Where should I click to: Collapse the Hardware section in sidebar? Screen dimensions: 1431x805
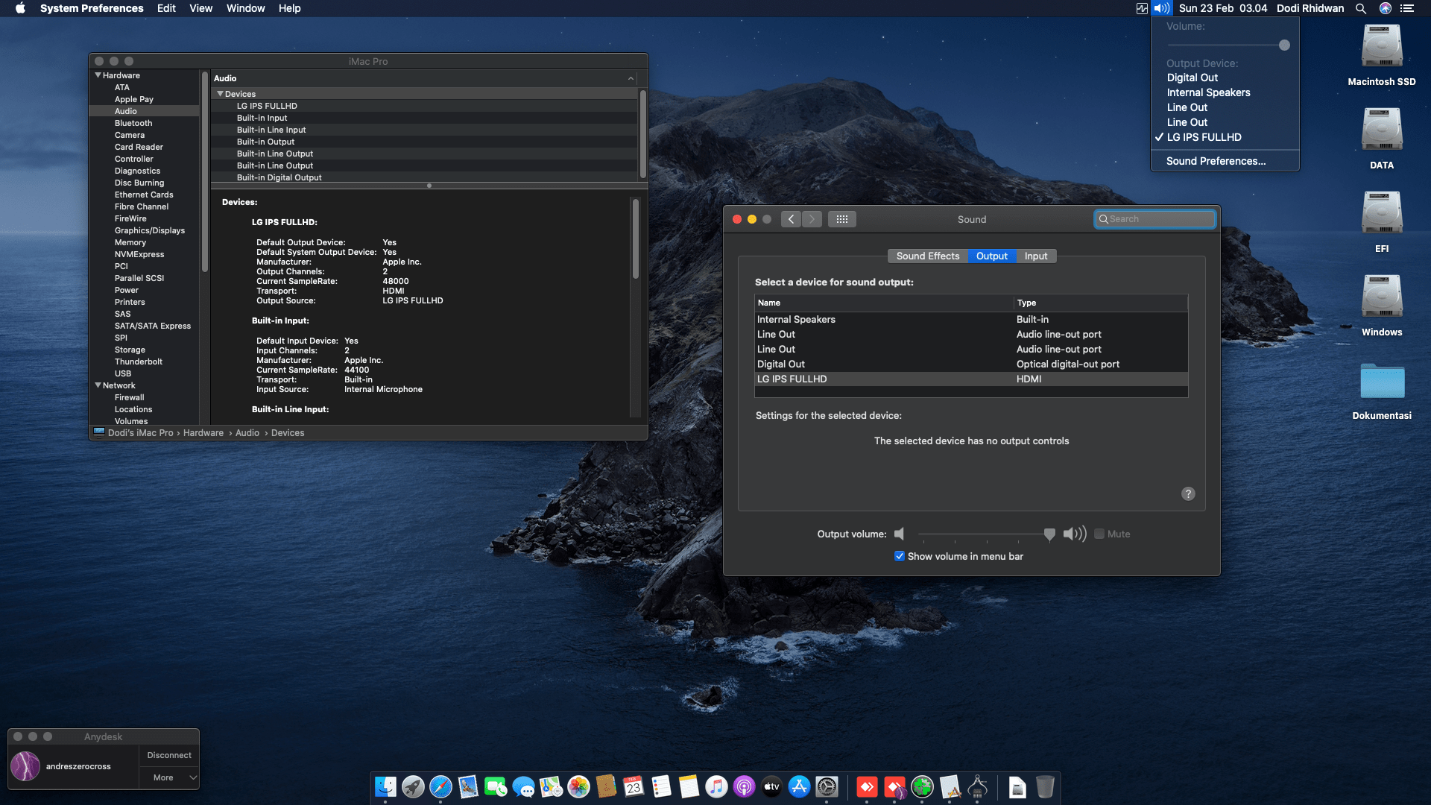coord(98,75)
